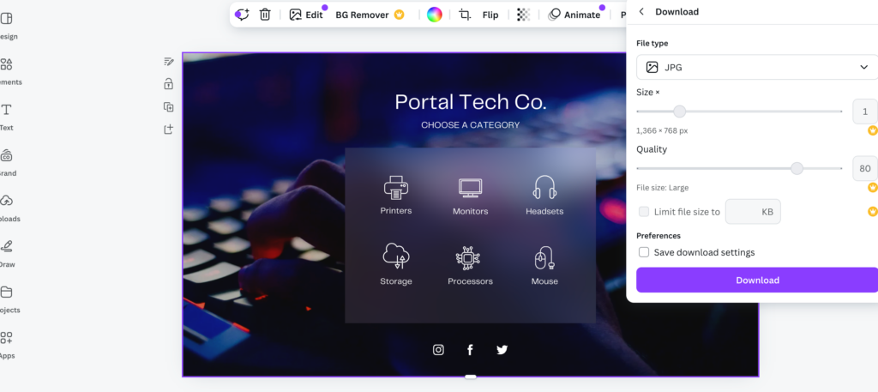Click the lock icon beside the canvas
Viewport: 878px width, 392px height.
(169, 84)
